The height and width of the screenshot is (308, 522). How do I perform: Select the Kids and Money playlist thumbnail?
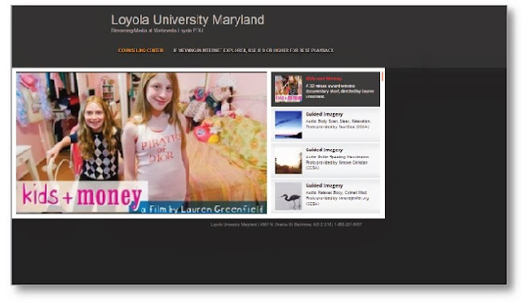pyautogui.click(x=288, y=89)
